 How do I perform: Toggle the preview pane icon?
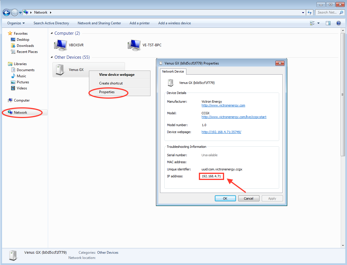tap(328, 23)
